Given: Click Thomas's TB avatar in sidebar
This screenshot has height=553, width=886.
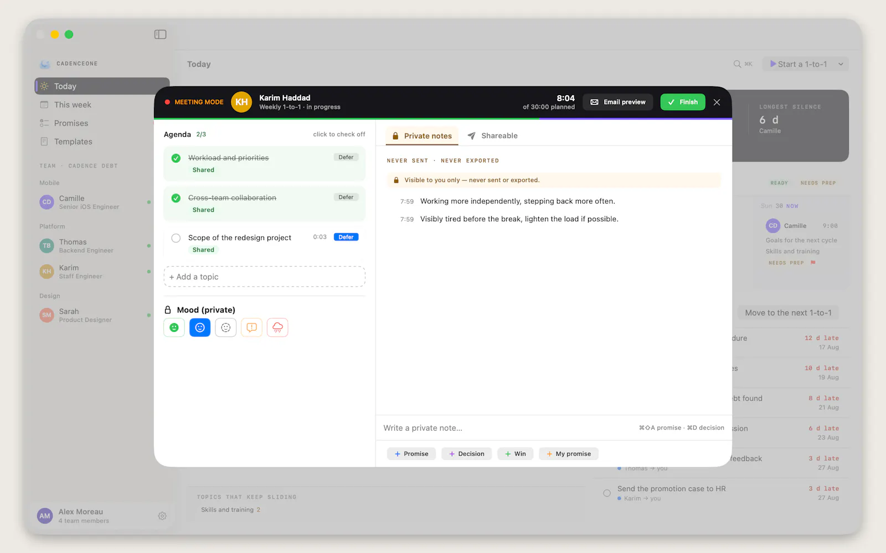Looking at the screenshot, I should (x=47, y=246).
